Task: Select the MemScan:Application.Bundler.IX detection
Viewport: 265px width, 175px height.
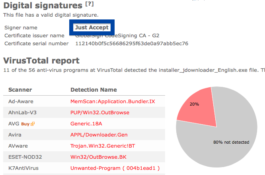Action: 113,101
